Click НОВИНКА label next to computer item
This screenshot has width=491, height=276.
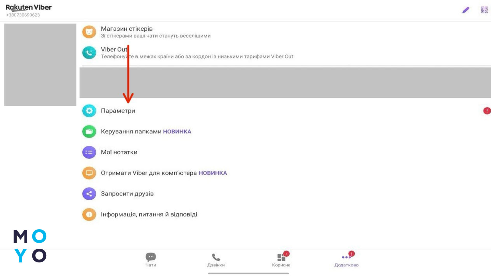point(213,173)
